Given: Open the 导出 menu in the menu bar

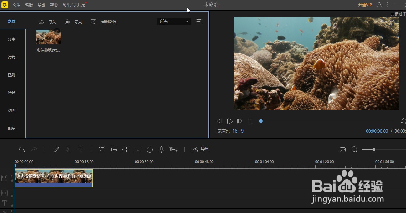Looking at the screenshot, I should [x=41, y=5].
